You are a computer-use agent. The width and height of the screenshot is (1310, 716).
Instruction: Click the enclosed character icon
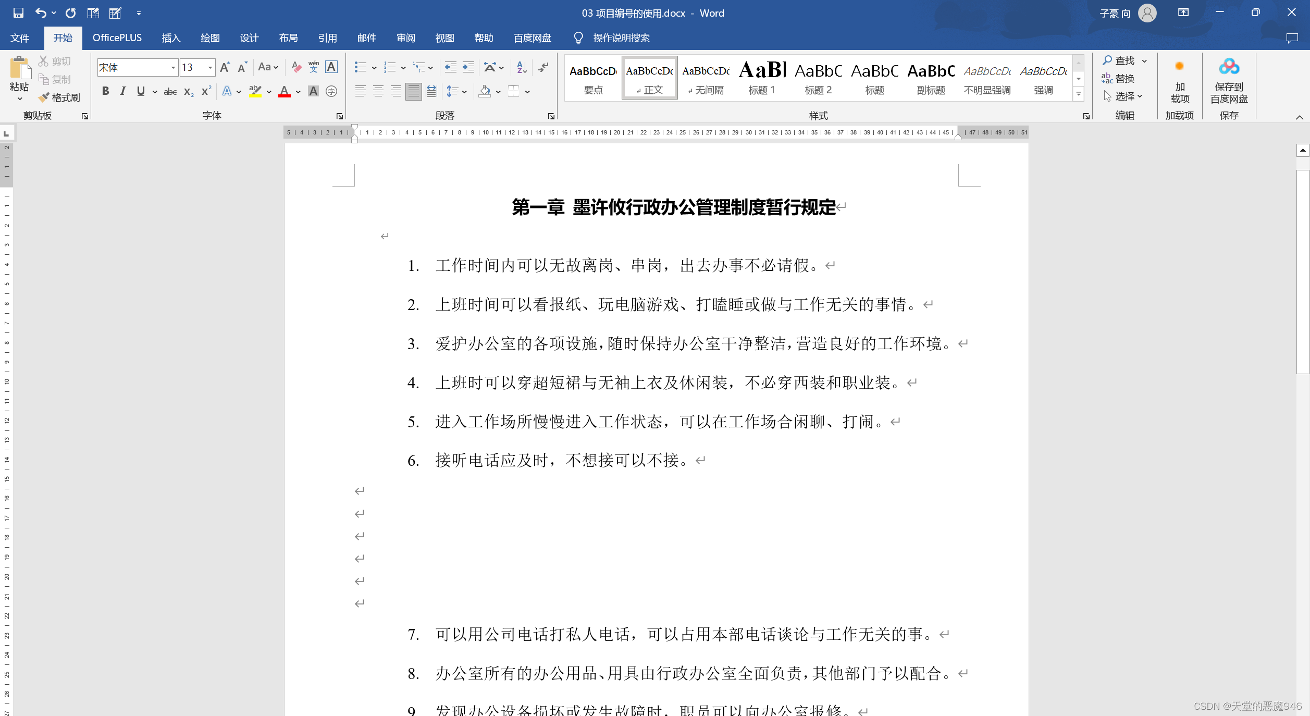[x=331, y=92]
